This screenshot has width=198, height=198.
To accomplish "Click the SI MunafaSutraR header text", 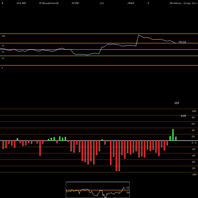I will [x=49, y=3].
